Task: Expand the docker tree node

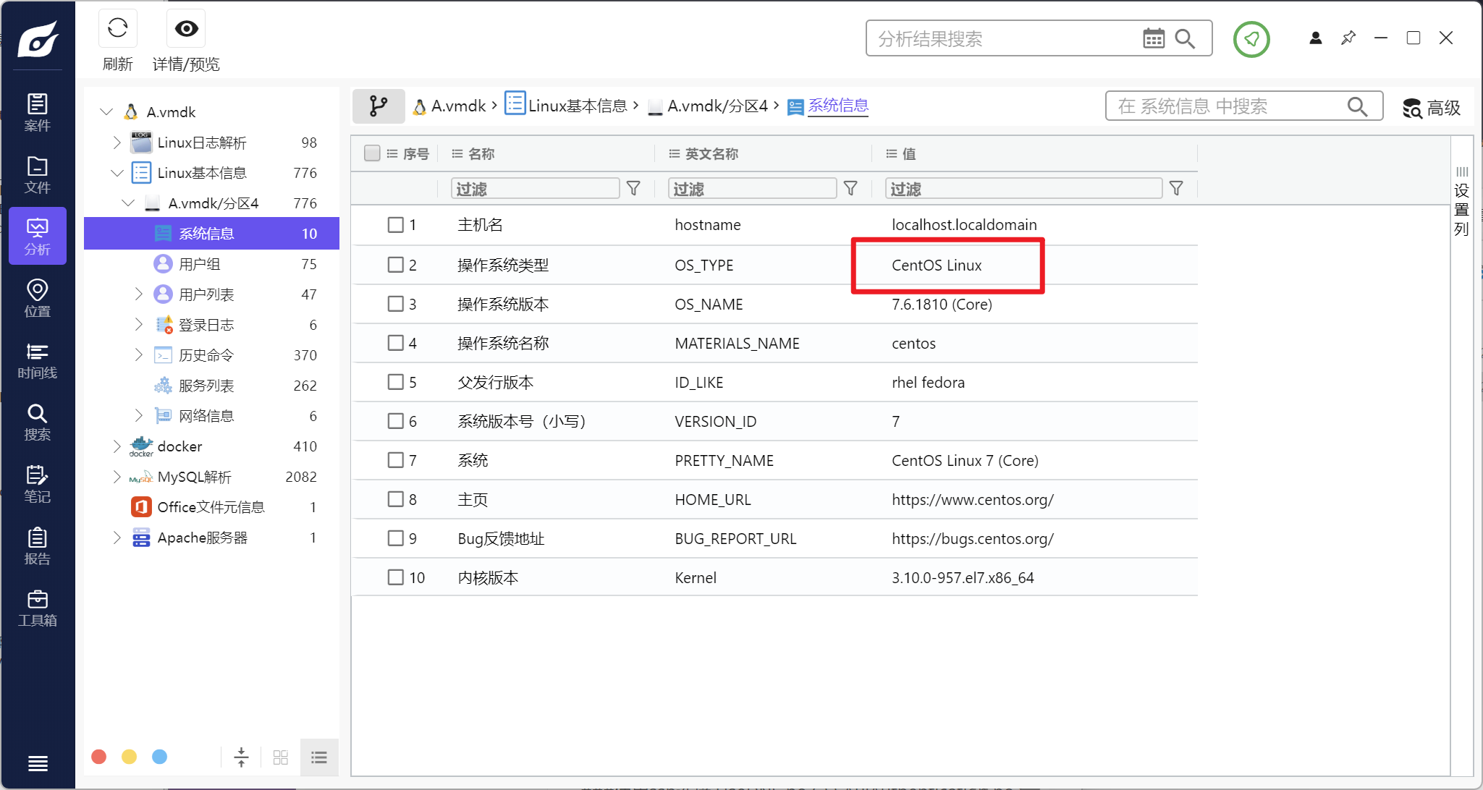Action: [x=117, y=446]
